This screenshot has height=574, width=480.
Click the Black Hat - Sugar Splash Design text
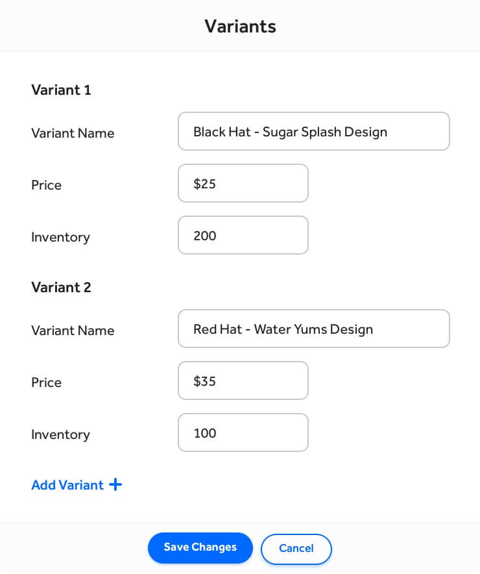click(290, 131)
